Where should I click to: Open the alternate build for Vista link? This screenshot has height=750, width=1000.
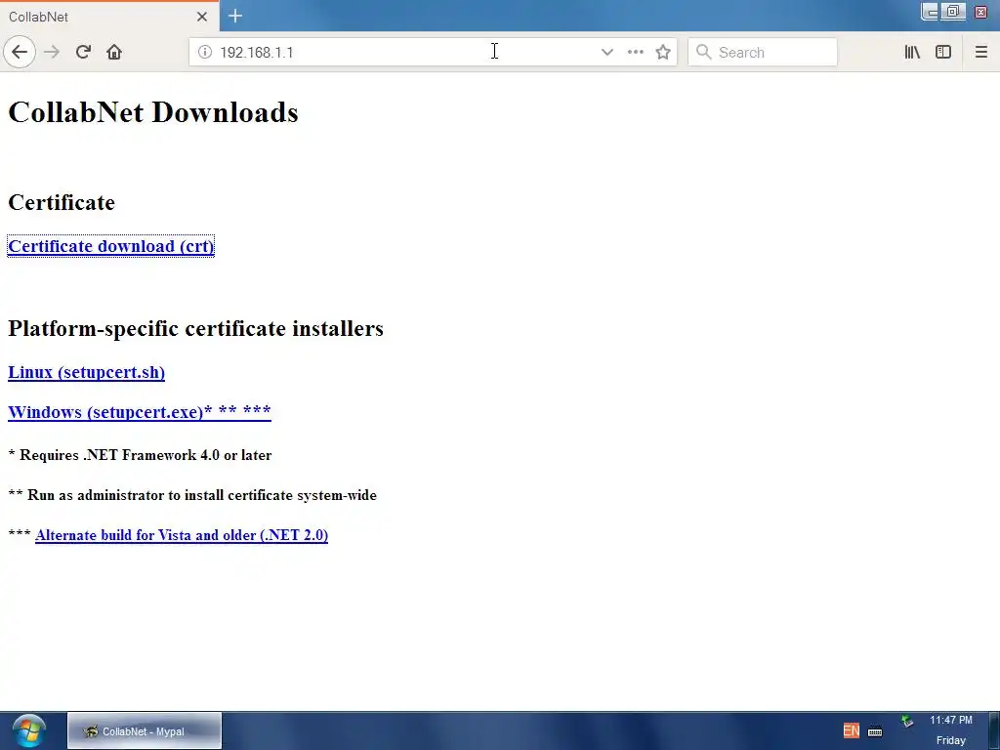[182, 535]
